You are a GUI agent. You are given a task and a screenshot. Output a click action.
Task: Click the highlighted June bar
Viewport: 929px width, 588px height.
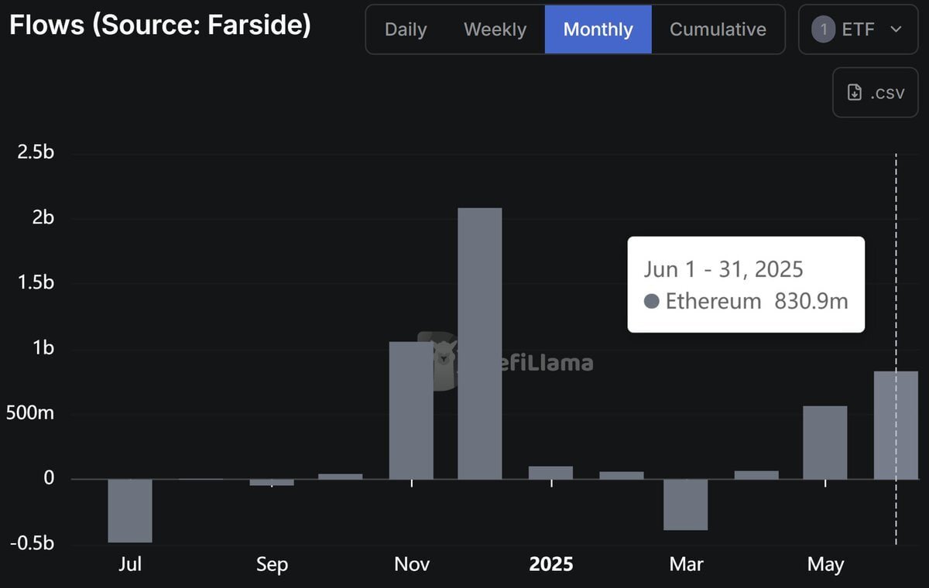click(896, 426)
